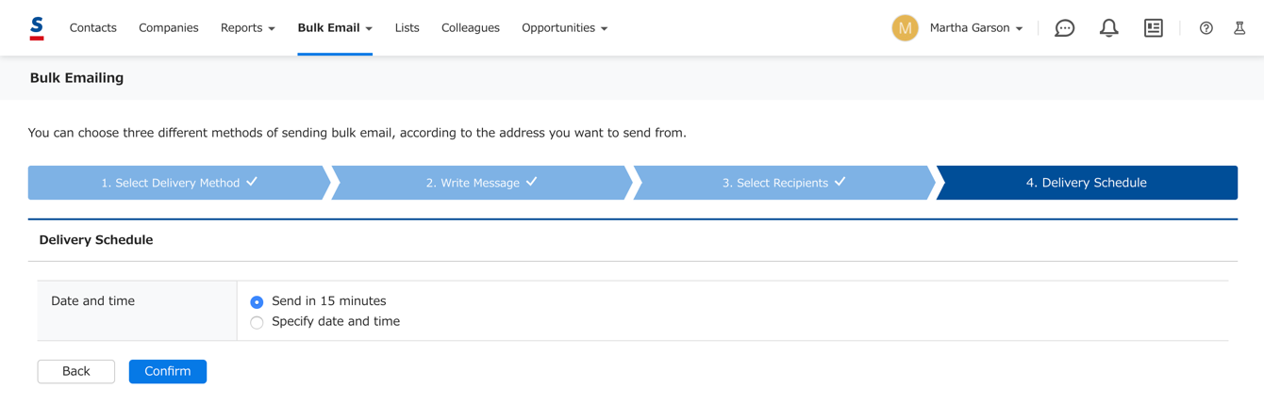Open the news feed icon
Image resolution: width=1264 pixels, height=420 pixels.
pos(1153,28)
